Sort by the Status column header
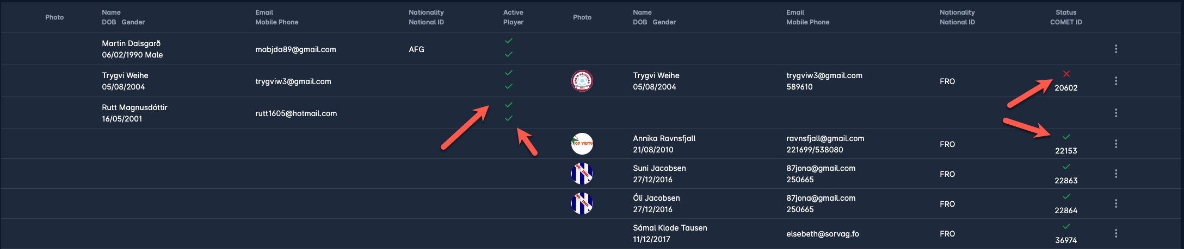 [x=1065, y=12]
